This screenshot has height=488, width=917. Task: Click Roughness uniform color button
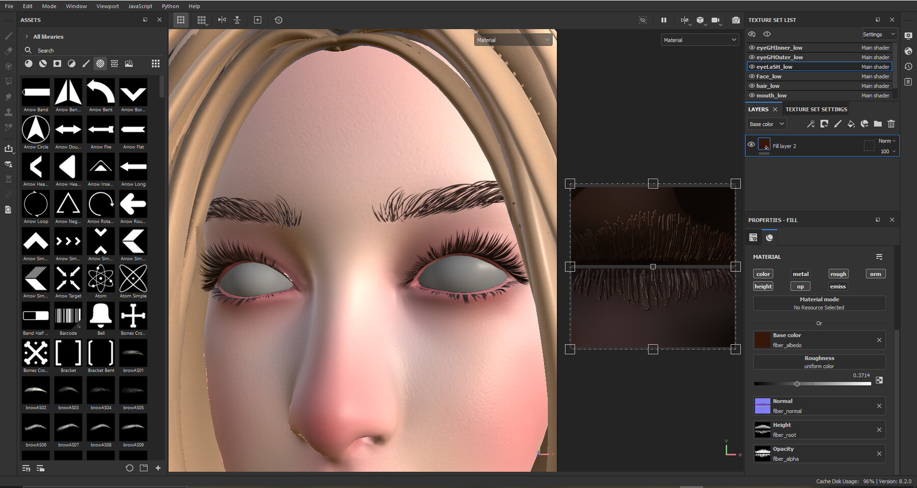coord(819,362)
